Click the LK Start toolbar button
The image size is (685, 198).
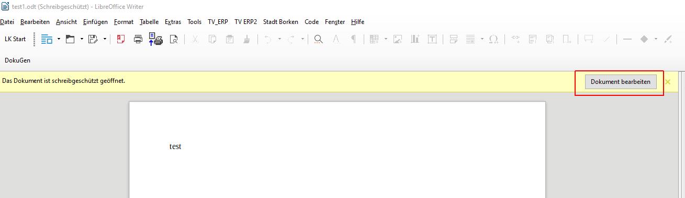coord(15,39)
